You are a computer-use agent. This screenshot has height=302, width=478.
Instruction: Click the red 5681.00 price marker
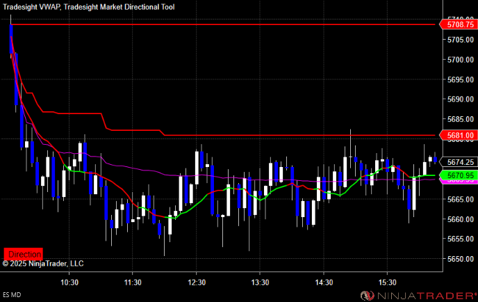point(458,135)
